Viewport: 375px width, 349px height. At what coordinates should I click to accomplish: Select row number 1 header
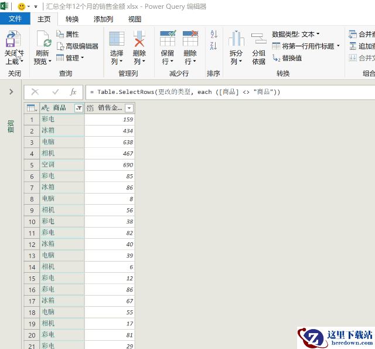click(32, 120)
